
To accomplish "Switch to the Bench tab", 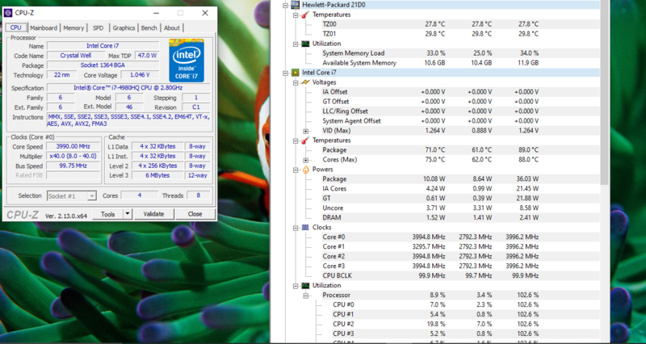I will tap(149, 28).
